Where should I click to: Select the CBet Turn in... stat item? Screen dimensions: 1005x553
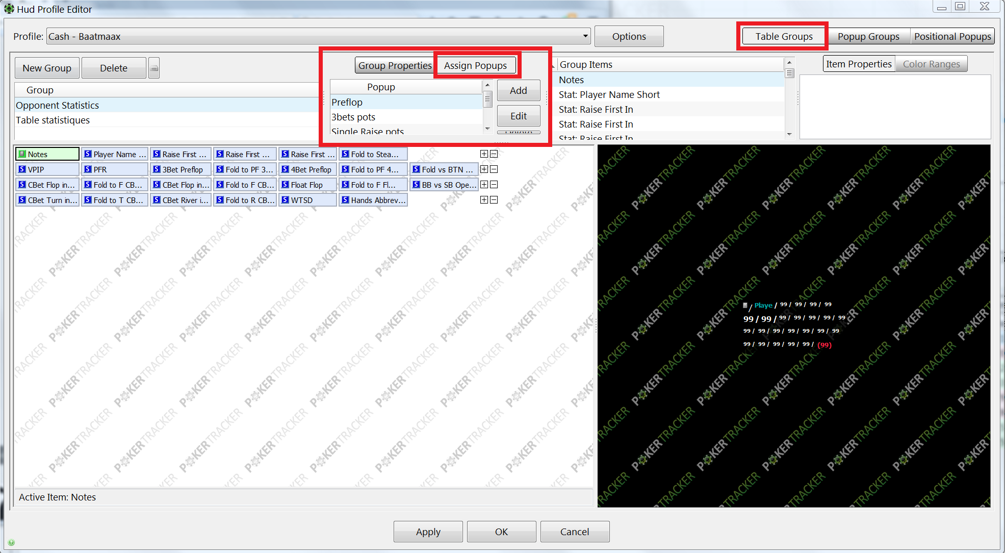(x=47, y=200)
